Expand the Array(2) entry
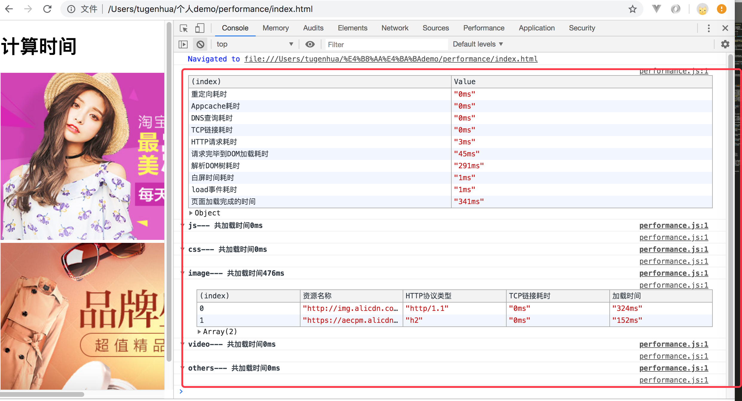The width and height of the screenshot is (742, 401). point(199,332)
